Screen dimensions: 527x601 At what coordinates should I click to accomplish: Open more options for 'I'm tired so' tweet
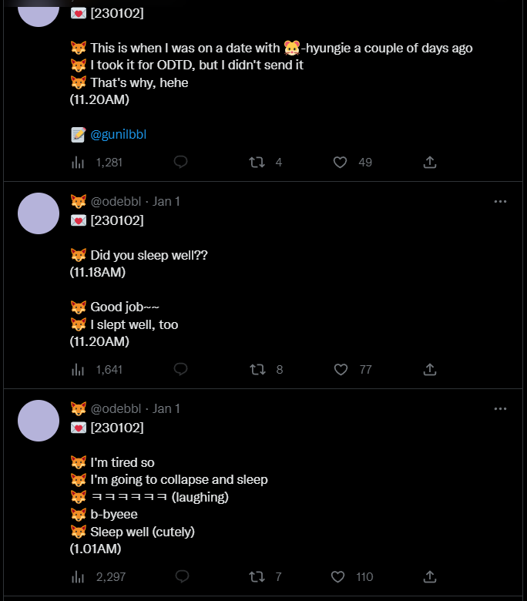click(500, 409)
